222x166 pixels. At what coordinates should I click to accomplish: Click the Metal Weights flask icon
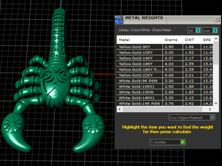point(119,20)
